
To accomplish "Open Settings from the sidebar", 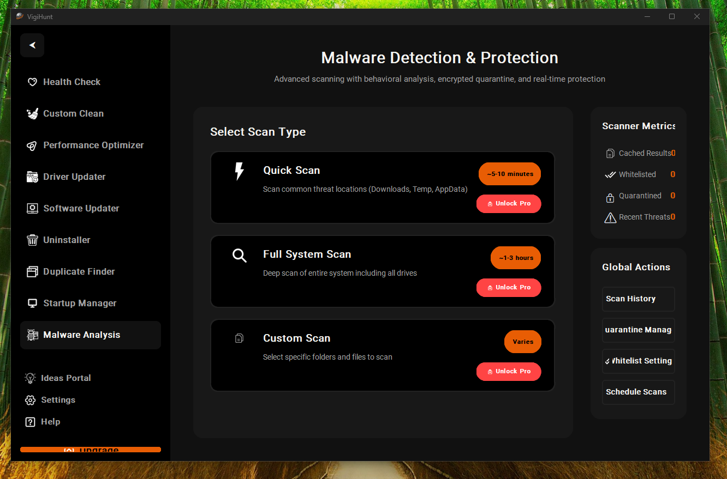I will [x=50, y=400].
